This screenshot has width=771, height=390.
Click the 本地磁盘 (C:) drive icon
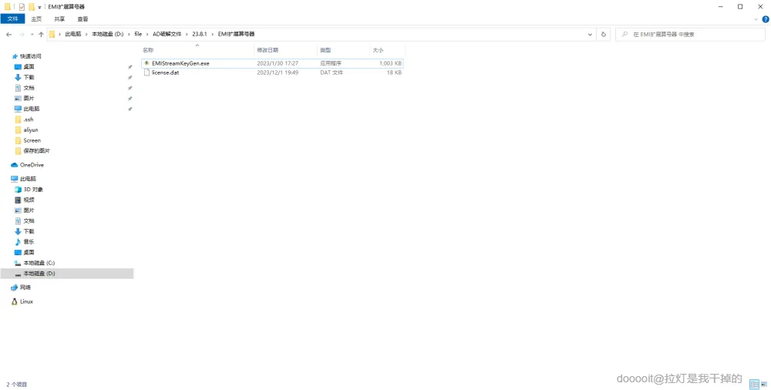point(19,263)
